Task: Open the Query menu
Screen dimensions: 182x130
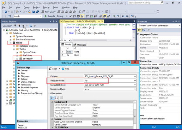Action: (x=27, y=8)
